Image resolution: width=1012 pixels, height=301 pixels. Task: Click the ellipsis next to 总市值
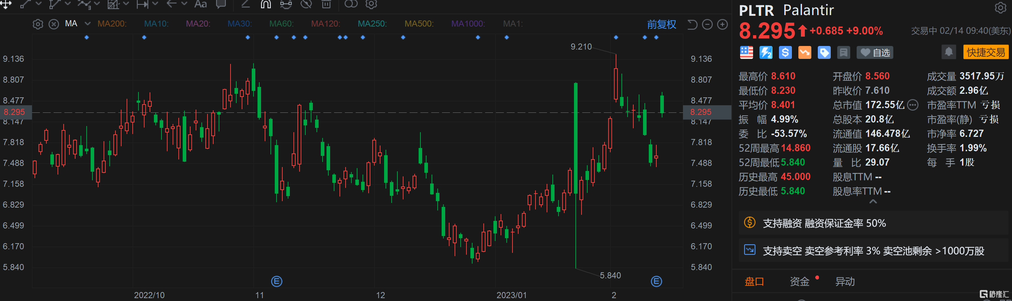click(x=913, y=105)
